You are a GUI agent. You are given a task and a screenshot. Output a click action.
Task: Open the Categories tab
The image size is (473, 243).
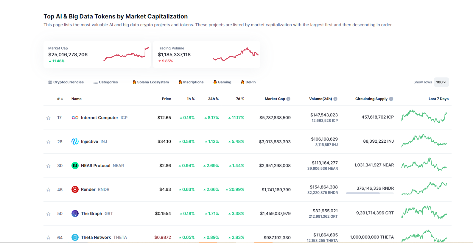tap(106, 82)
